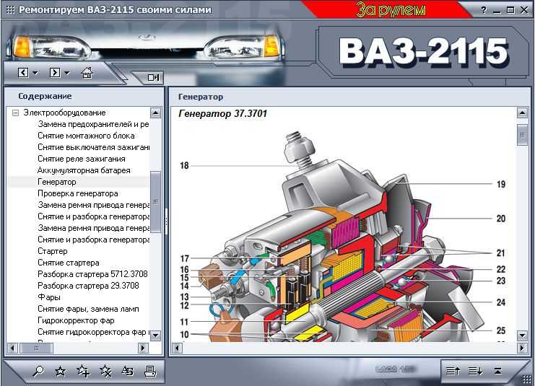Viewport: 535px width, 386px height.
Task: Open Стартер topic
Action: coord(52,251)
